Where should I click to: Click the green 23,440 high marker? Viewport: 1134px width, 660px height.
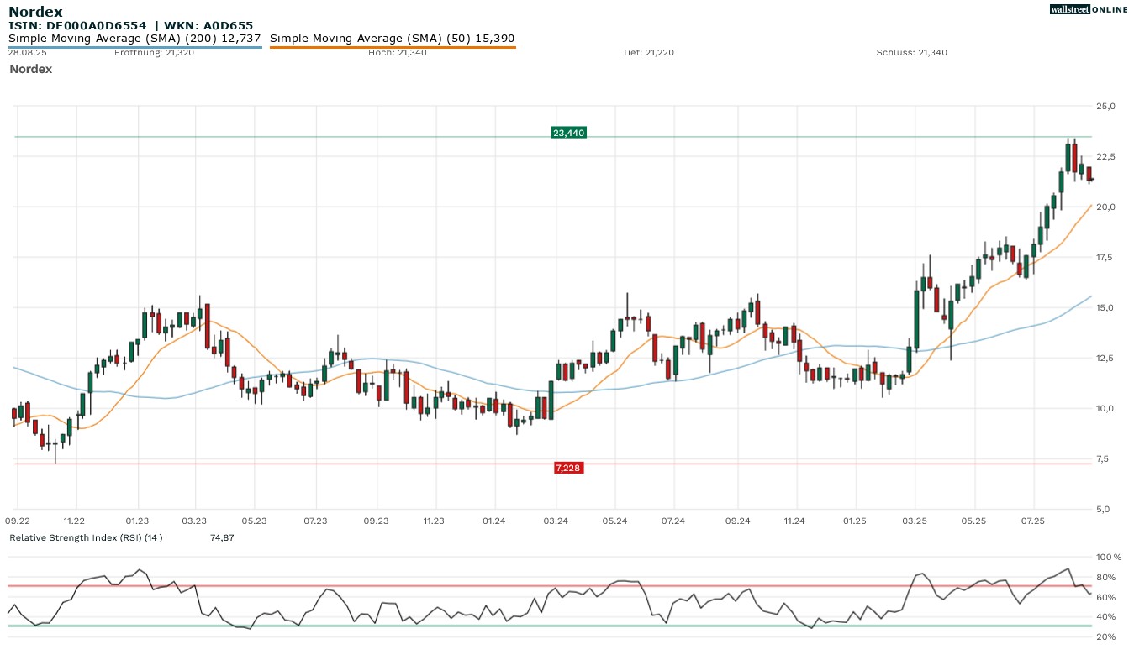[569, 133]
